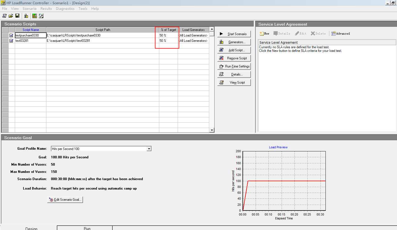Click the scripts list scroll down arrow
The width and height of the screenshot is (397, 230).
[212, 130]
